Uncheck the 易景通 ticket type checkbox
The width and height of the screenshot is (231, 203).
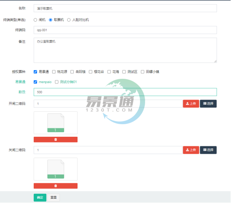pos(35,72)
